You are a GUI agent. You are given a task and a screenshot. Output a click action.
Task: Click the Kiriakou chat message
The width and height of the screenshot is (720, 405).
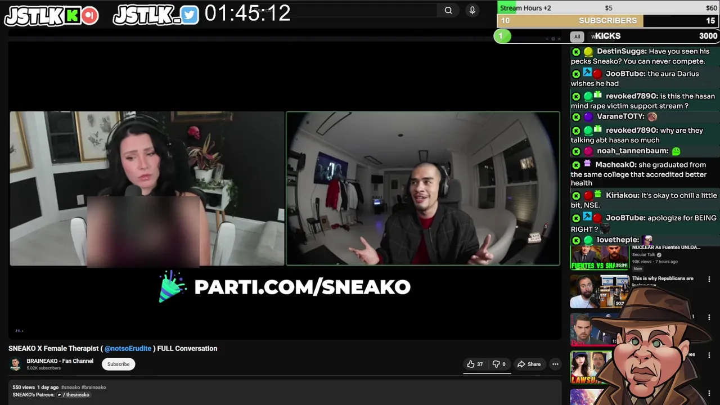click(x=644, y=200)
